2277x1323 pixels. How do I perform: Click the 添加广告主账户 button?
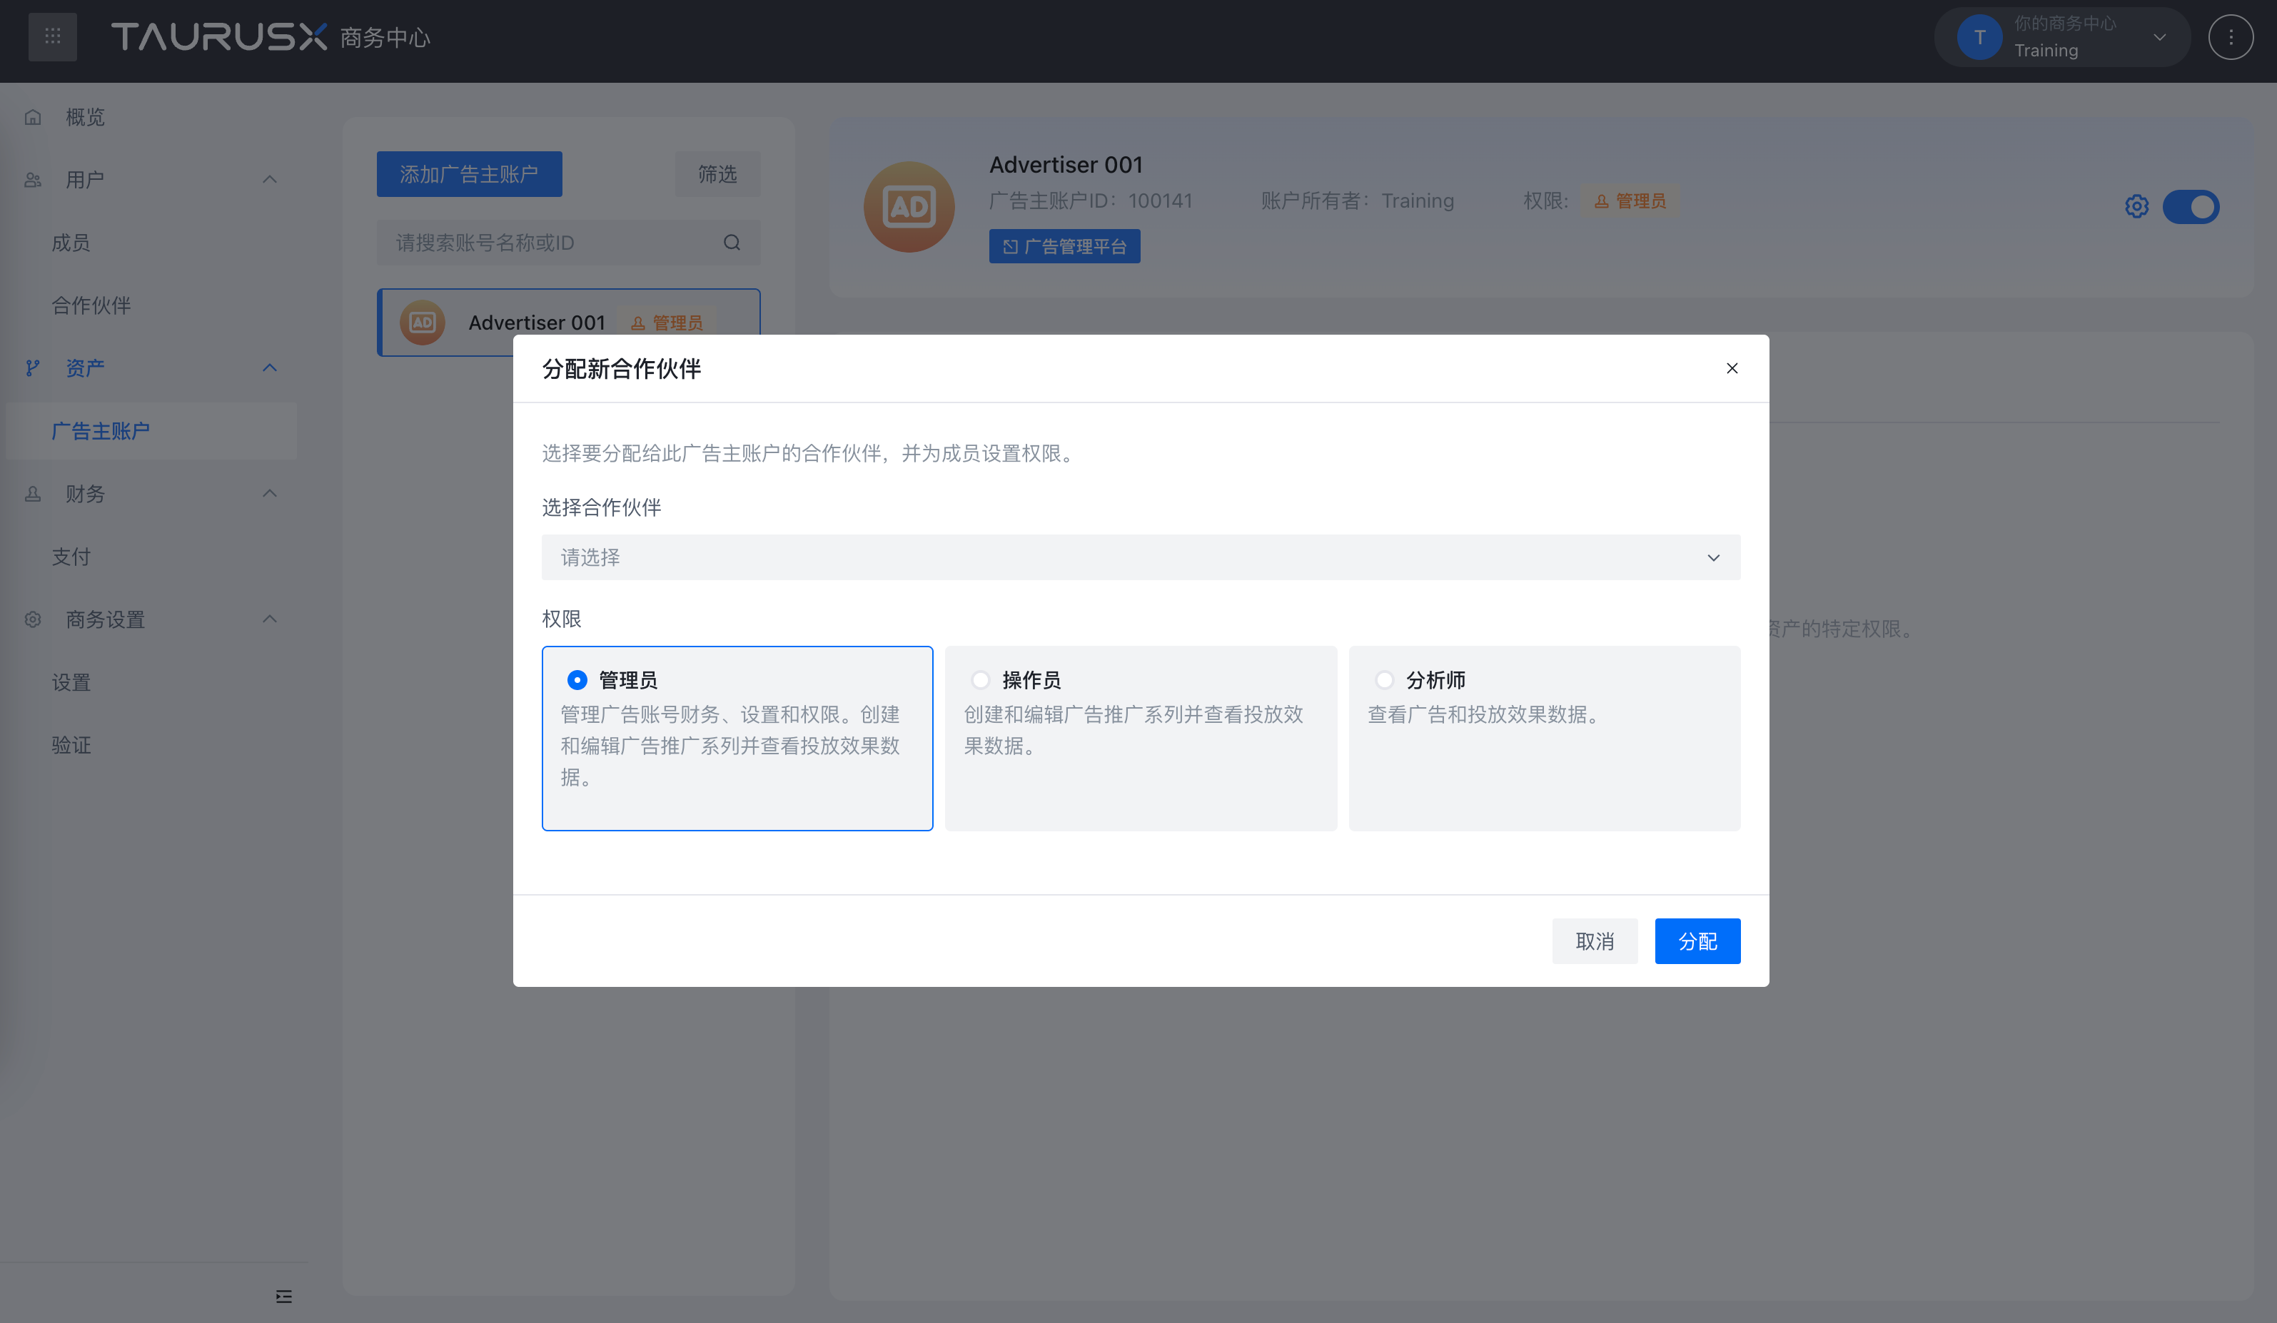pos(469,173)
